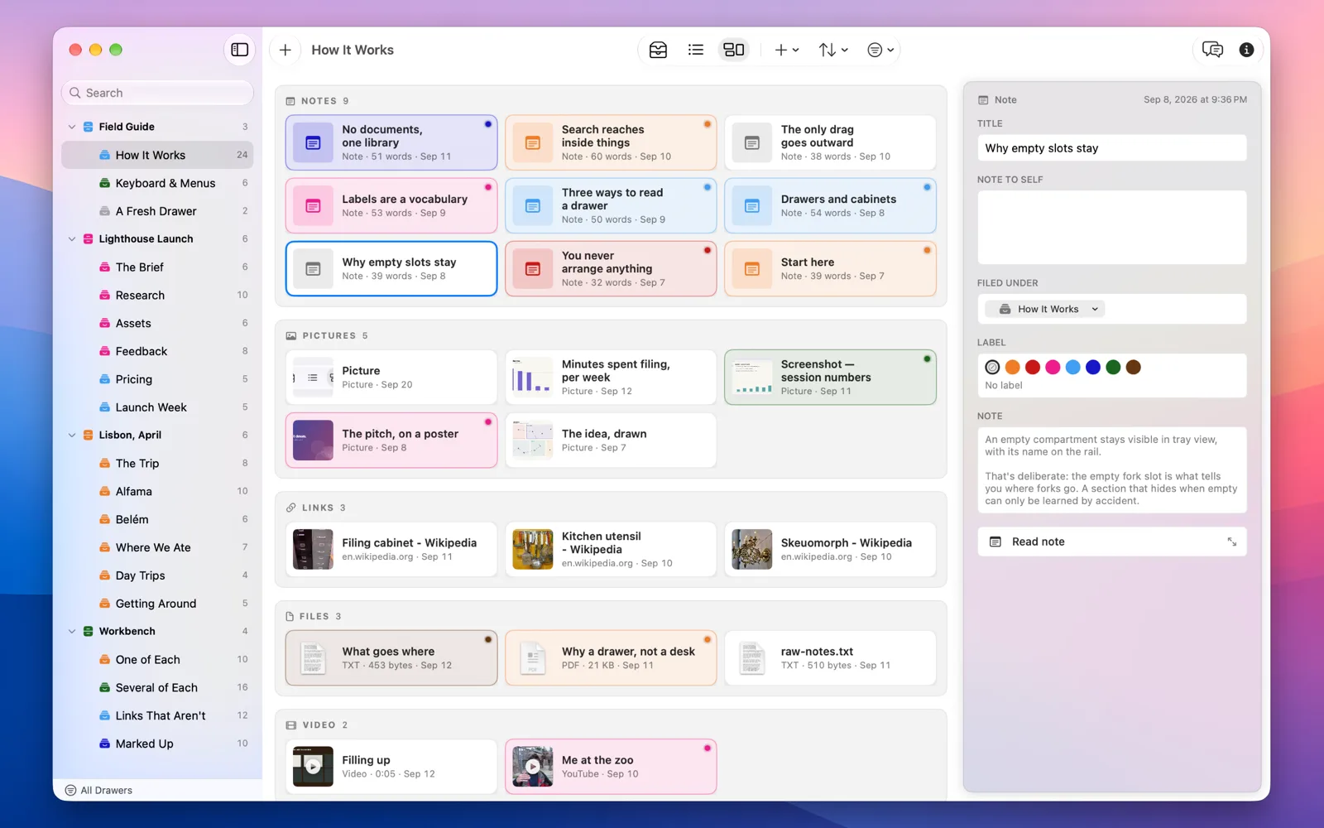Click the plus button beside How It Works
Image resolution: width=1324 pixels, height=828 pixels.
285,50
